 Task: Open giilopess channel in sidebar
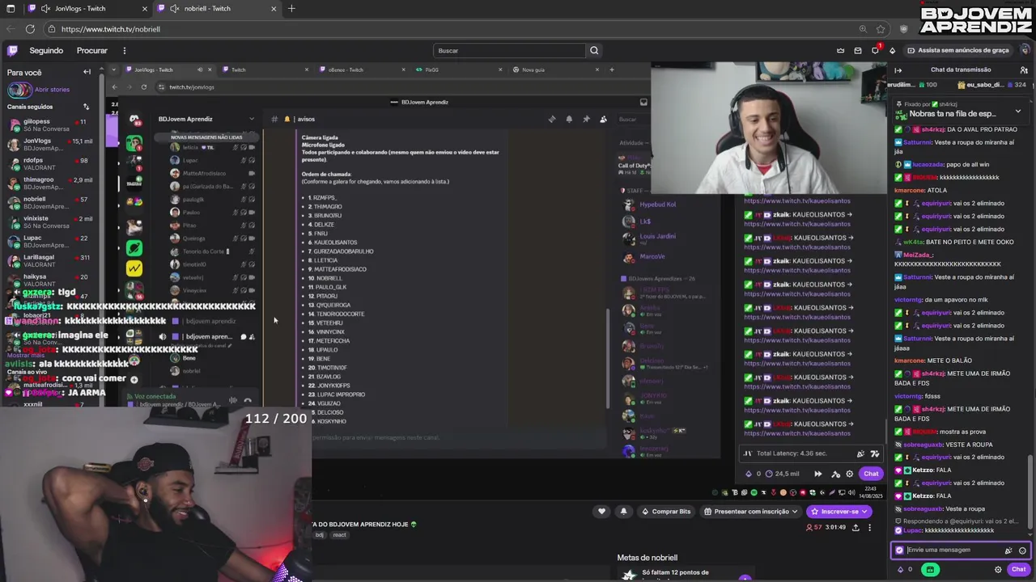coord(50,125)
